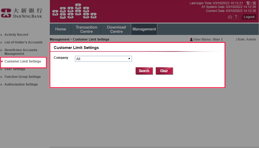Open Beneficiary Accounts Management section
Screen dimensions: 259x148
[21, 52]
